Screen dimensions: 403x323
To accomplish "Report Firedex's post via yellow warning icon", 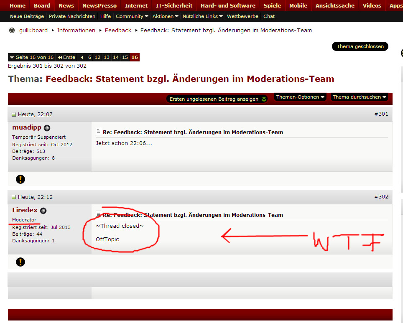I will 20,262.
